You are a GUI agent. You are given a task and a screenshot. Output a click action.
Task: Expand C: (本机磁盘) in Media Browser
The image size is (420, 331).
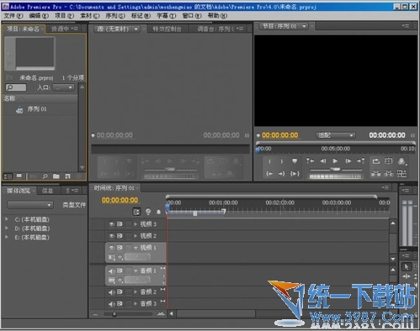[7, 219]
